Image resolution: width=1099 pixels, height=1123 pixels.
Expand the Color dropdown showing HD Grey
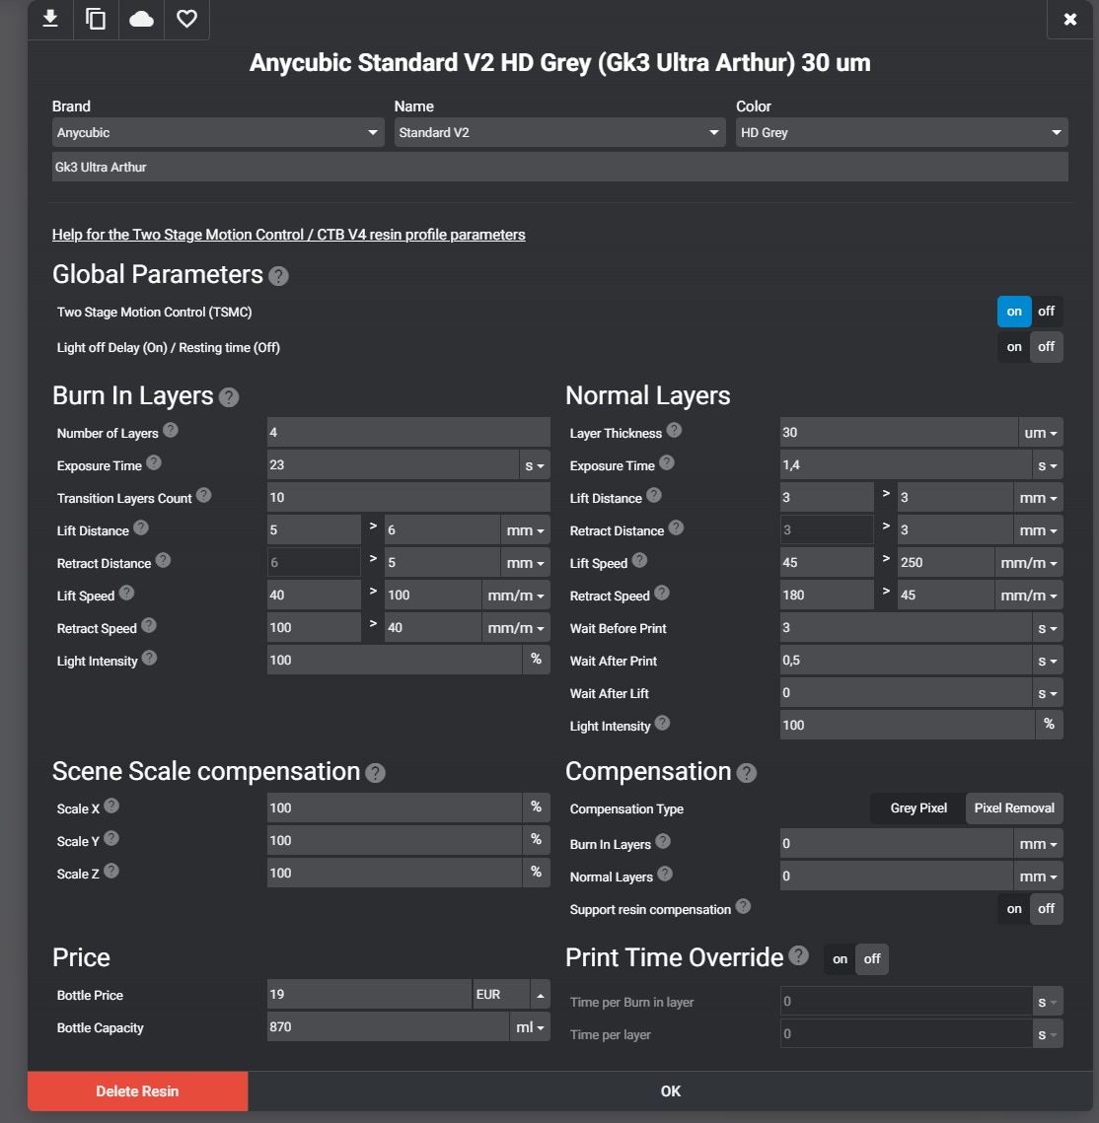[x=902, y=132]
